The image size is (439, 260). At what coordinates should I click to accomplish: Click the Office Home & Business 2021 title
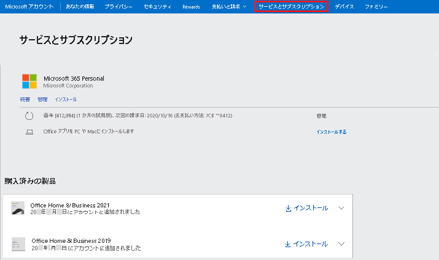coord(70,206)
